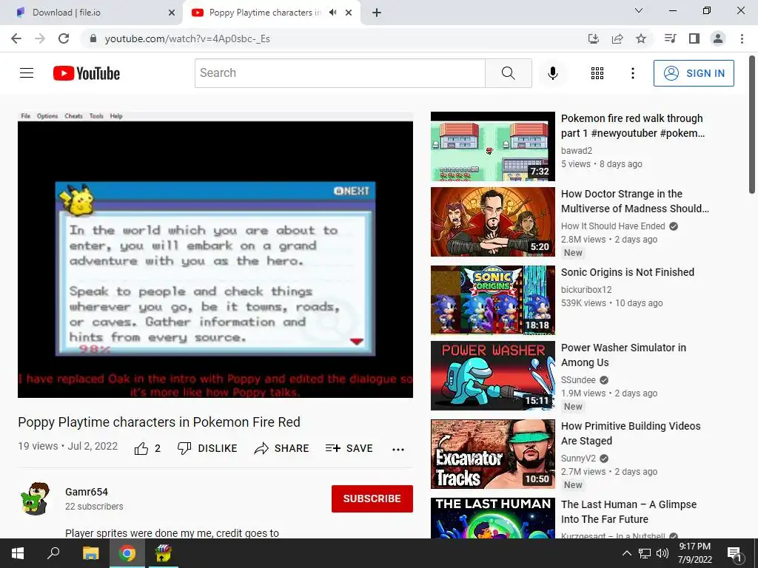Open The Last Human video title
Screen dimensions: 758x568
click(x=628, y=512)
